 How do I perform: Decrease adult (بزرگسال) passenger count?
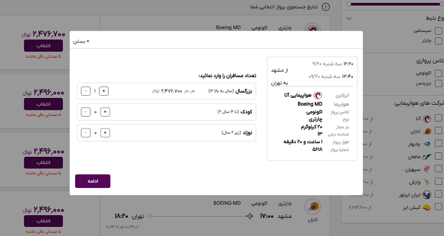coord(85,91)
